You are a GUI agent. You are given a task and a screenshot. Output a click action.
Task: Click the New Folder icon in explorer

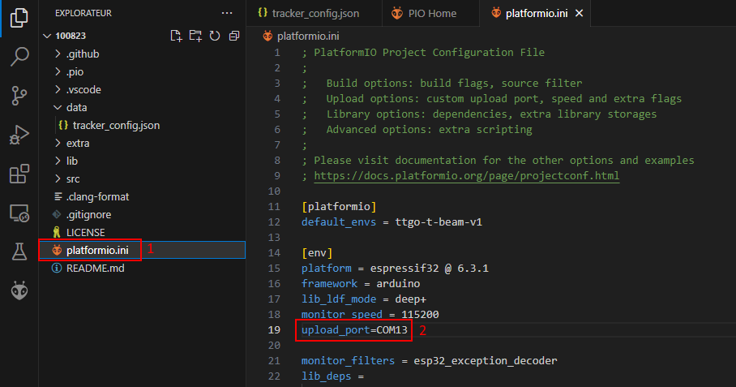195,36
